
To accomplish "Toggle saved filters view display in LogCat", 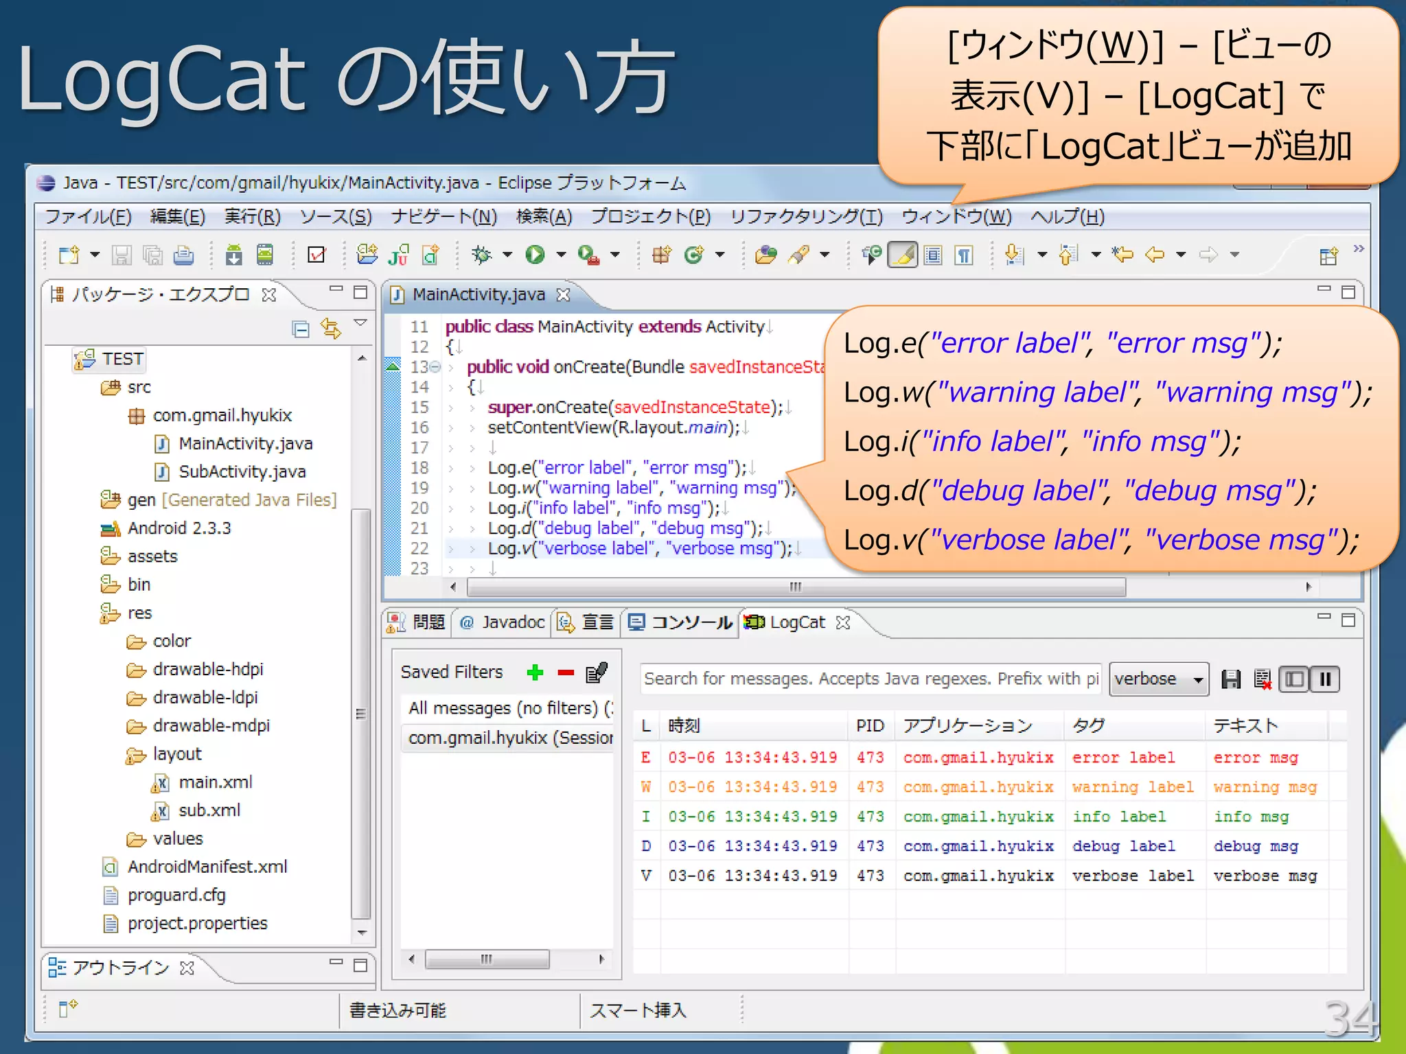I will (1294, 679).
